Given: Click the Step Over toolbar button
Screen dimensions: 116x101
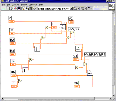Looking at the screenshot, I should pyautogui.click(x=31, y=9).
